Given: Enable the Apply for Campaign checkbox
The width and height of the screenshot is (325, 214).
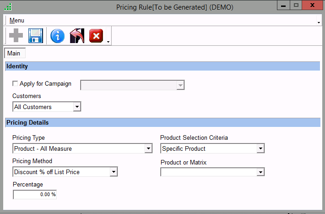Looking at the screenshot, I should (x=15, y=84).
